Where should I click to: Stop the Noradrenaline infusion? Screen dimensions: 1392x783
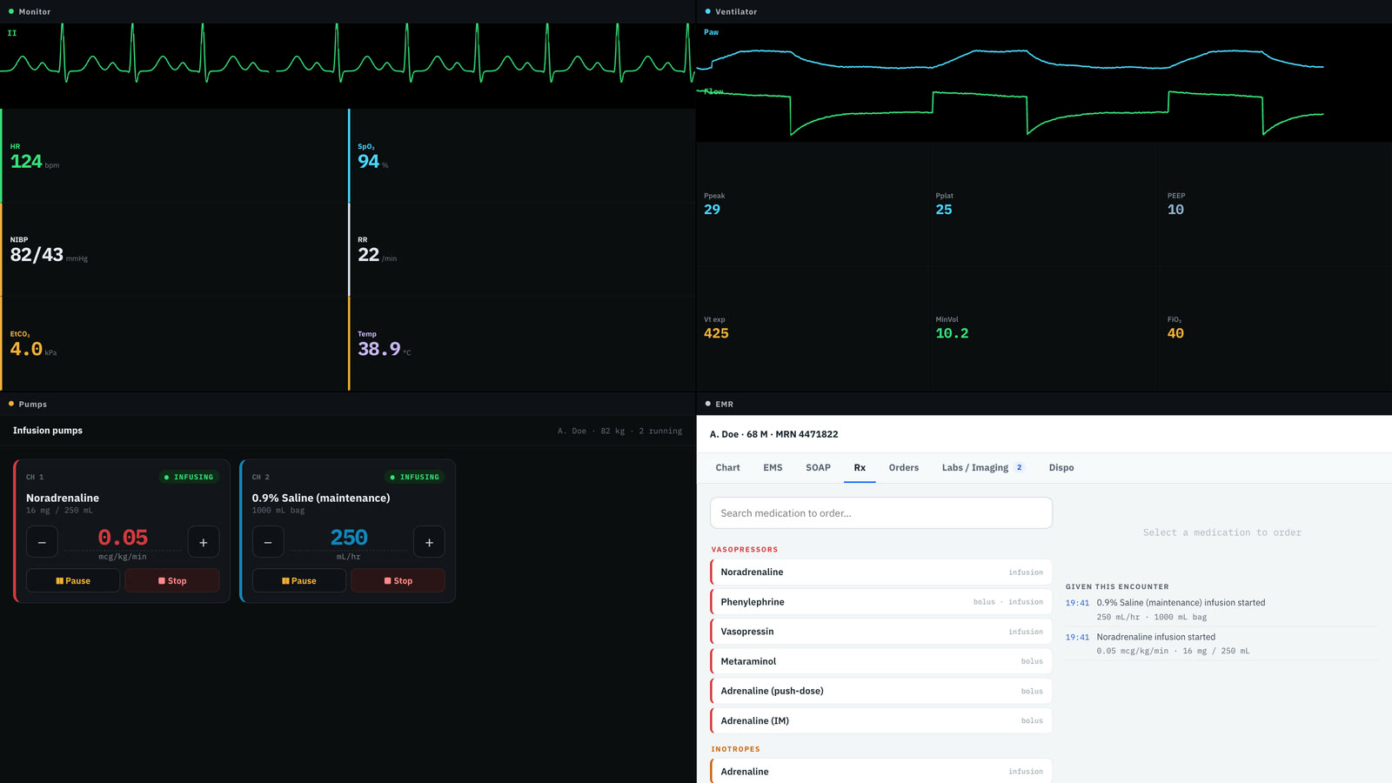(172, 580)
